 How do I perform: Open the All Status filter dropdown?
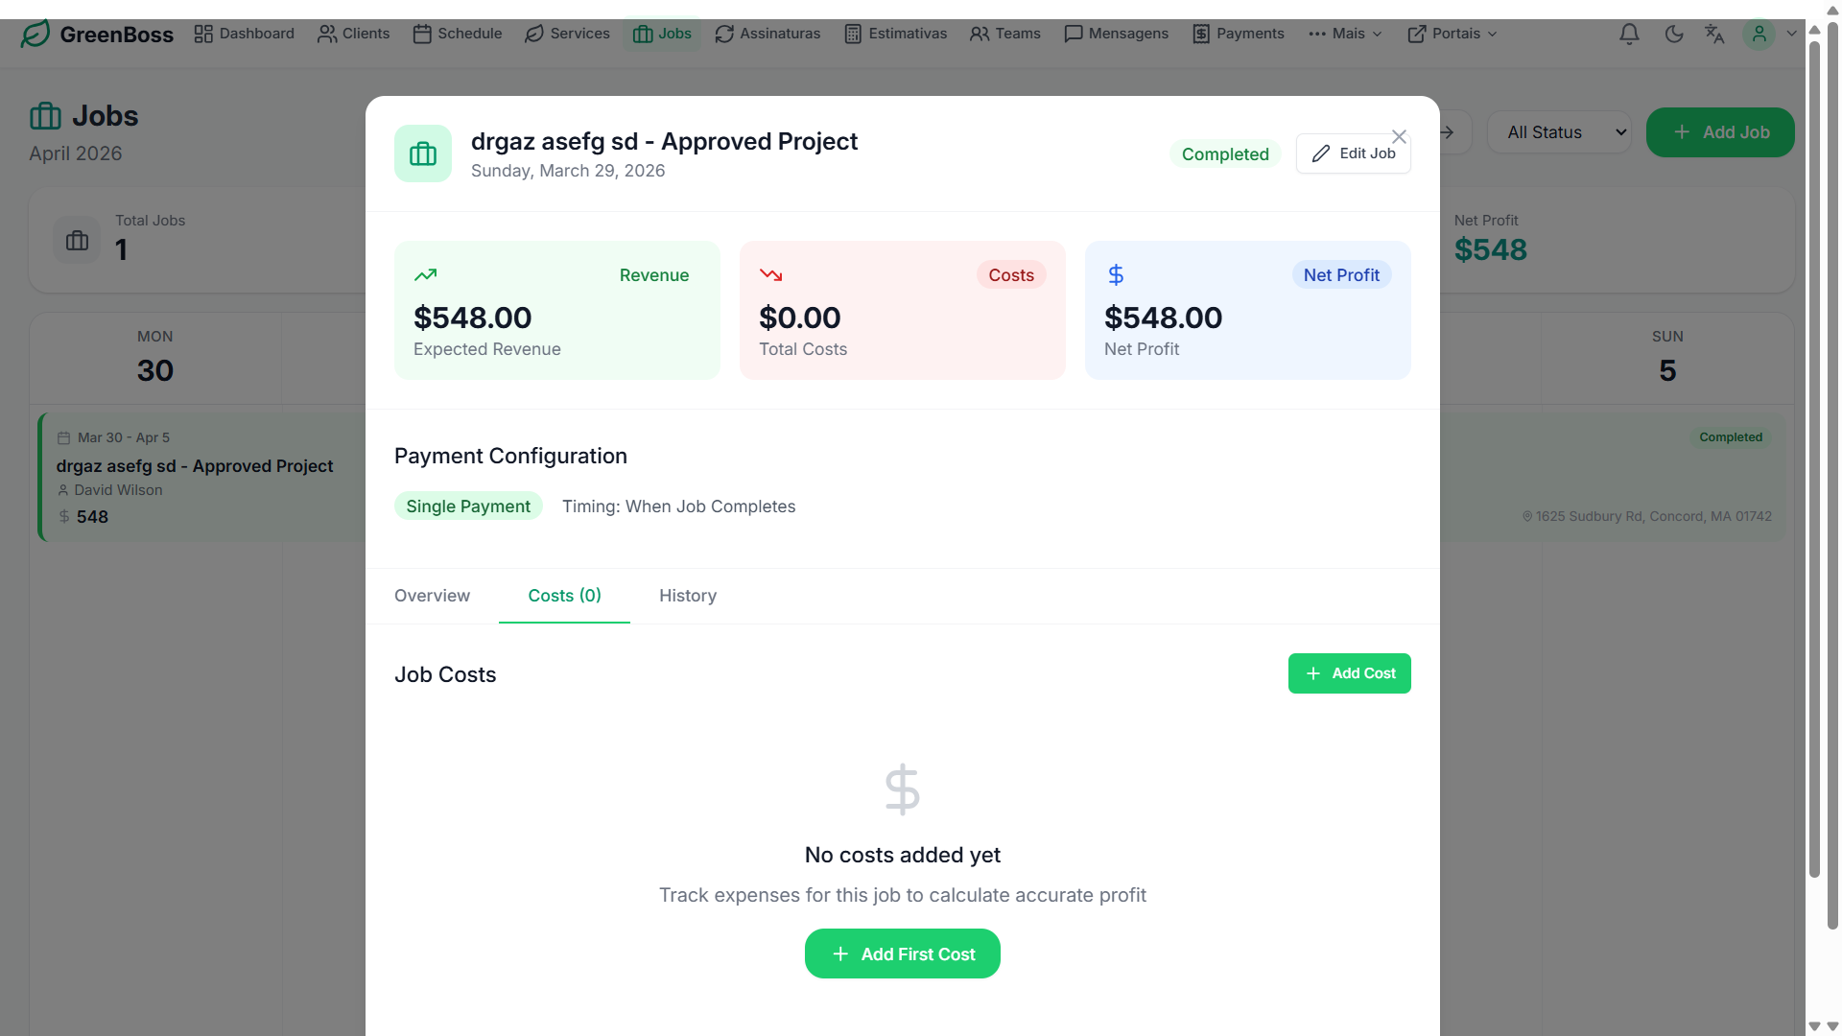1559,132
